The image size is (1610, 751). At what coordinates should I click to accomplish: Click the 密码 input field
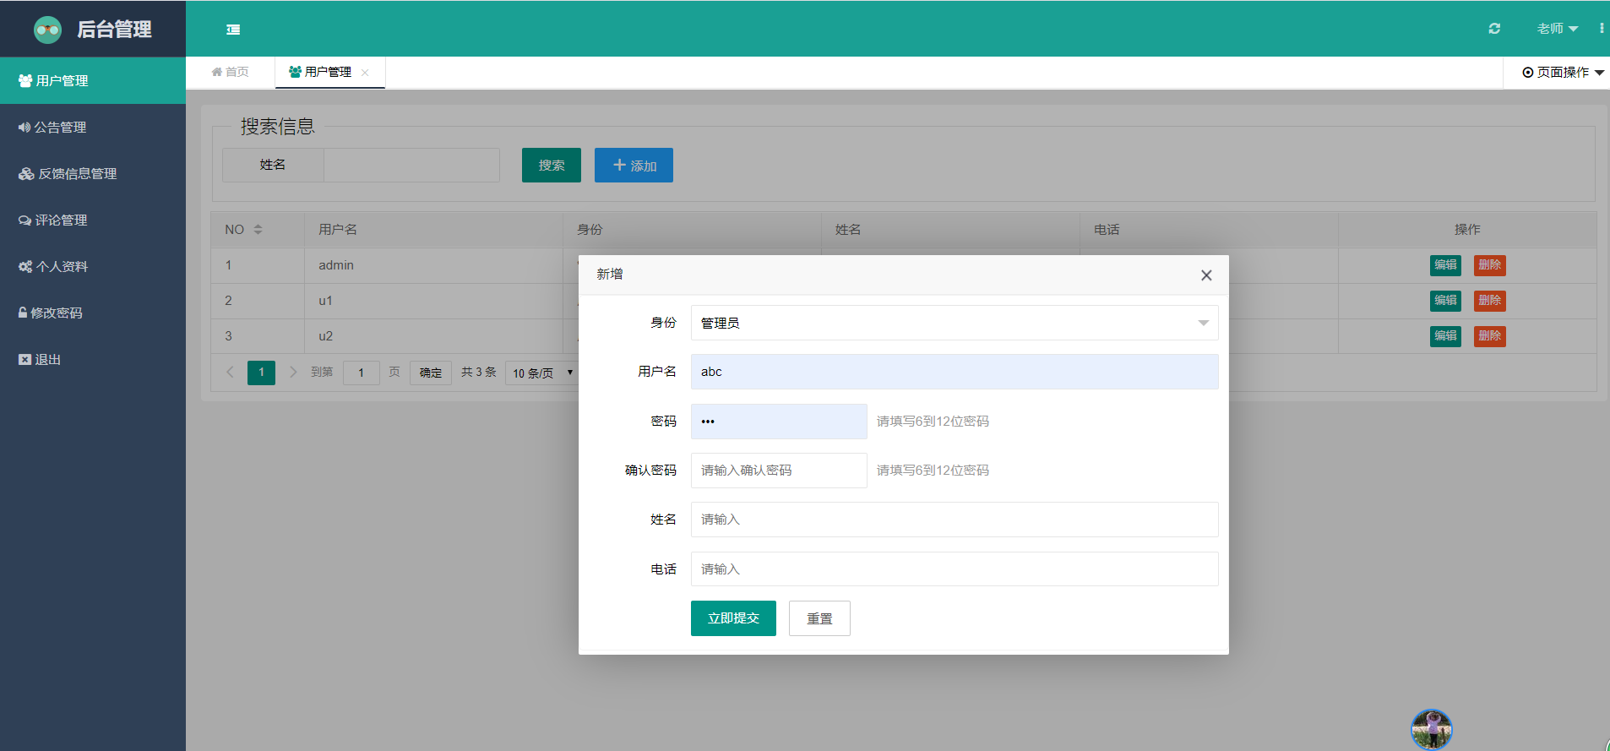tap(779, 422)
